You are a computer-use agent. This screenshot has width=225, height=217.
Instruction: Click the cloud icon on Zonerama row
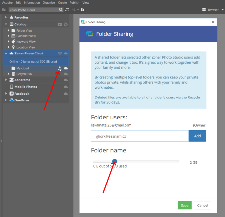click(66, 80)
